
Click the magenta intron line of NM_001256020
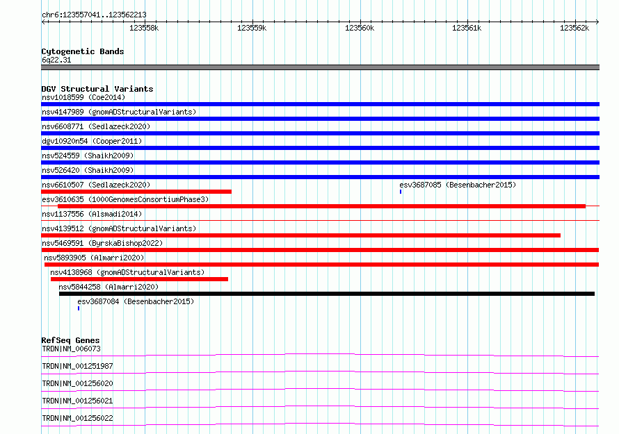[320, 389]
